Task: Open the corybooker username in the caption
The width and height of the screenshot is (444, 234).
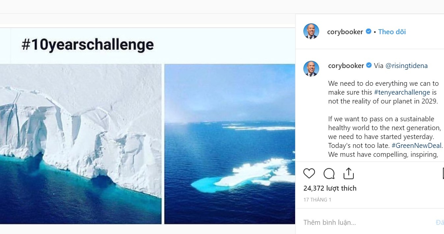Action: coord(346,65)
